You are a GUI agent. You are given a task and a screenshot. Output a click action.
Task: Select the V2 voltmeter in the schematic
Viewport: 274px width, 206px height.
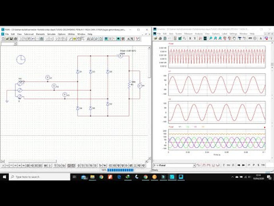54,86
